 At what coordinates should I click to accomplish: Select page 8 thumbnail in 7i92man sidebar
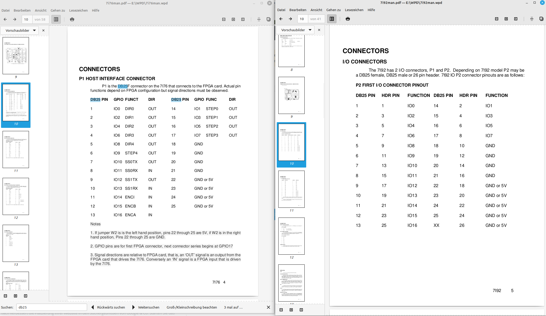coord(291,51)
